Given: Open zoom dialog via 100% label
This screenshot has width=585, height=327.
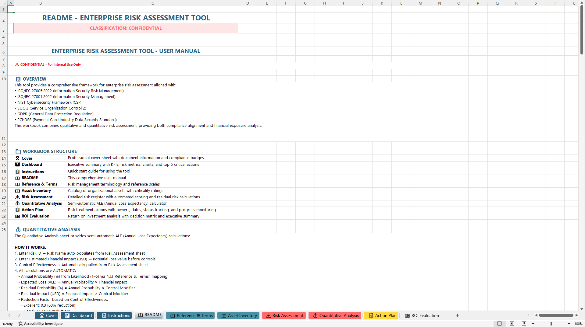Looking at the screenshot, I should (x=578, y=324).
